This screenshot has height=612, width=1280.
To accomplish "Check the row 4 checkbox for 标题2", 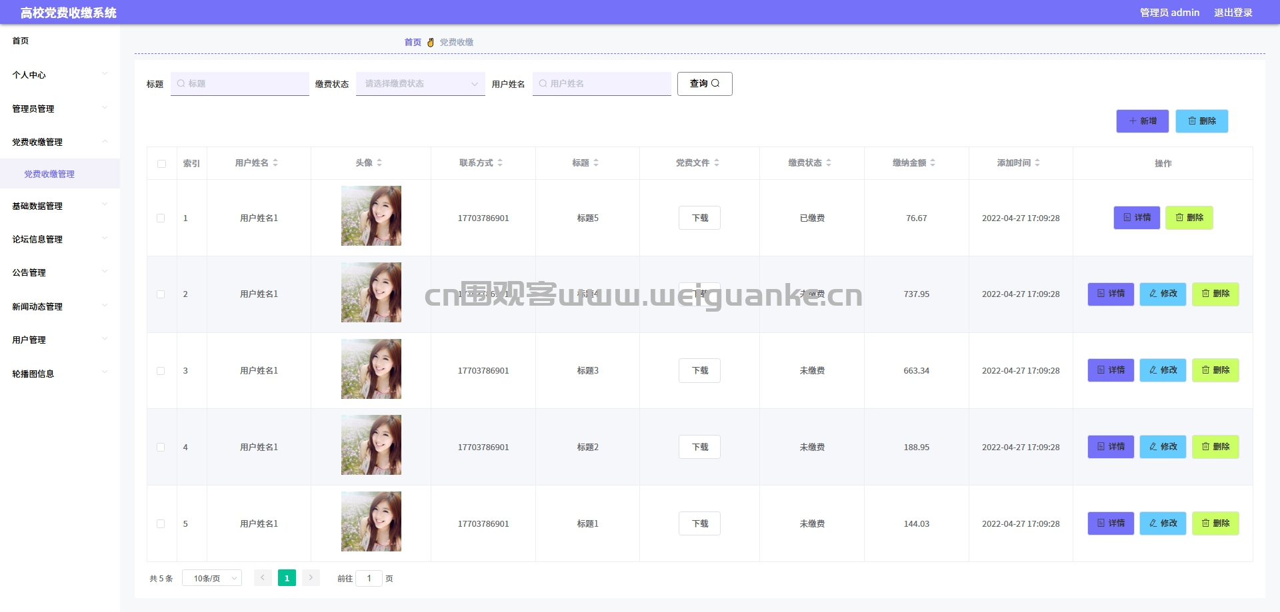I will click(x=161, y=447).
